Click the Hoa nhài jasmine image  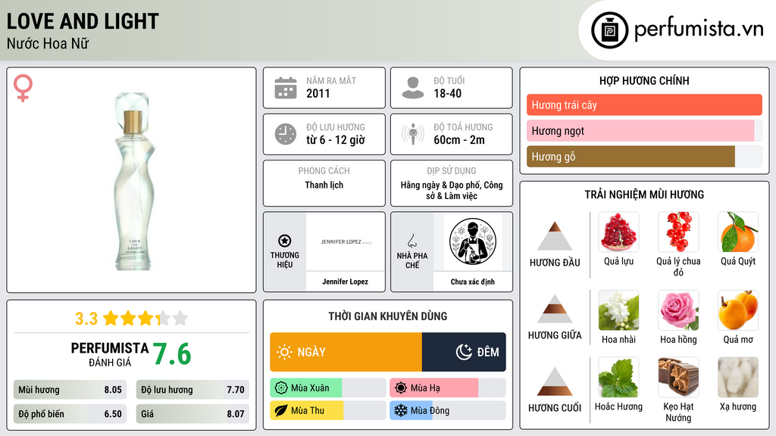tap(618, 310)
